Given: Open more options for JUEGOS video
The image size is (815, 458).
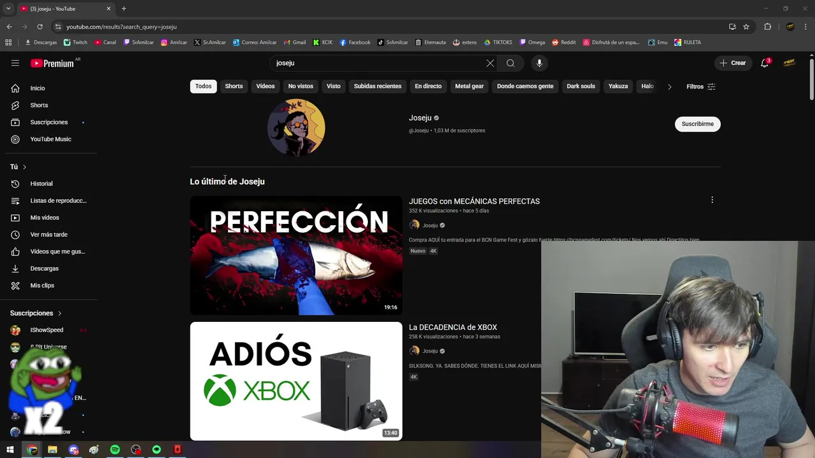Looking at the screenshot, I should 712,200.
